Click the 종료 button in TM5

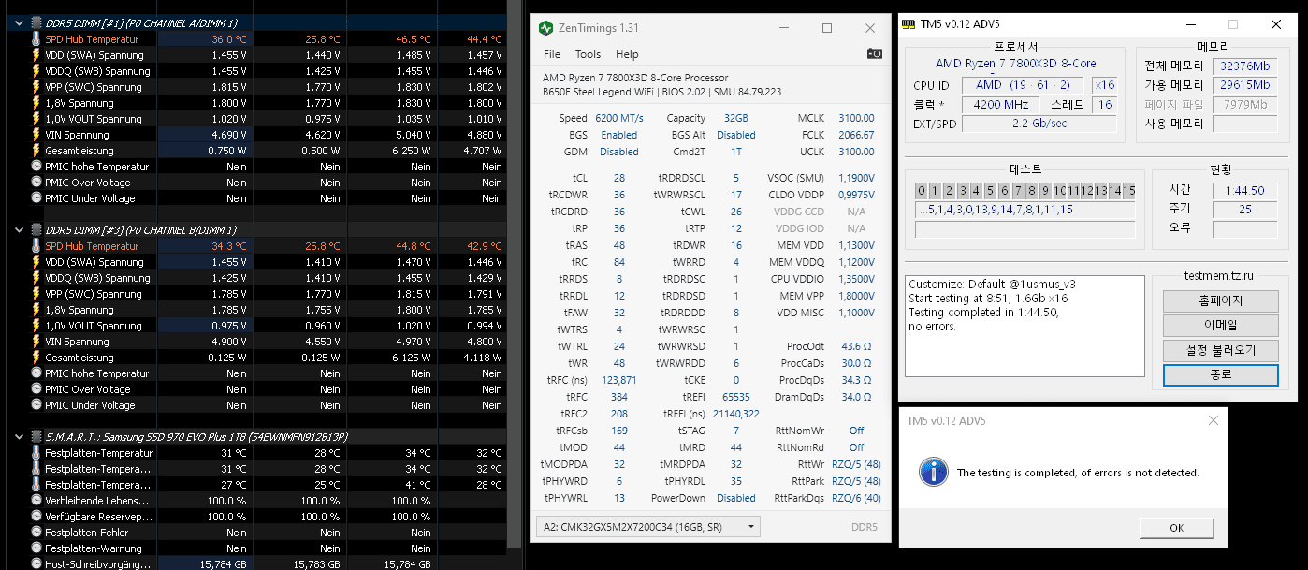click(x=1220, y=374)
